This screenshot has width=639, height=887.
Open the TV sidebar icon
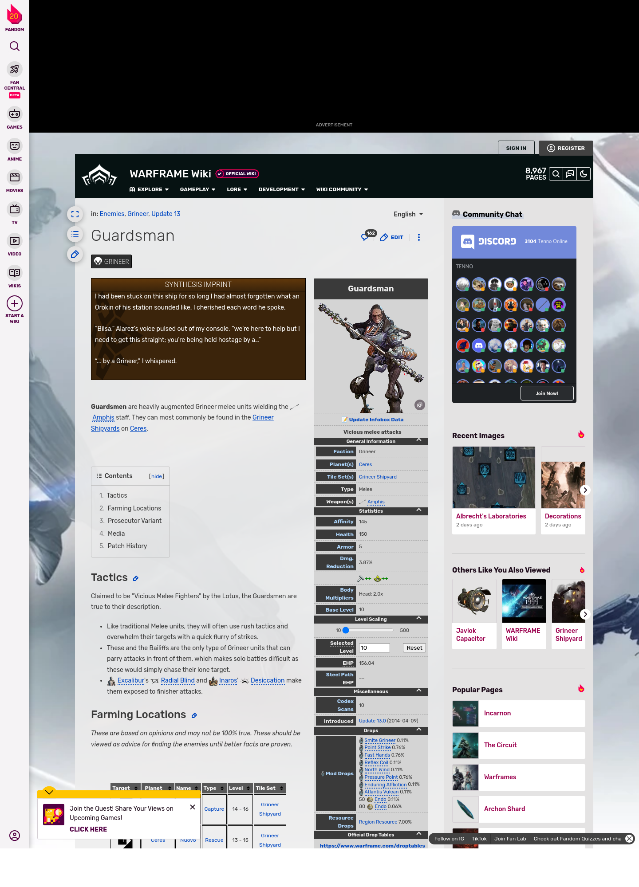pyautogui.click(x=15, y=209)
